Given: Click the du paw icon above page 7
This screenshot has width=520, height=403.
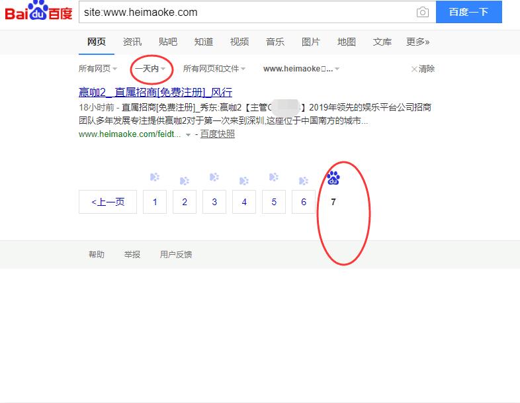Looking at the screenshot, I should tap(333, 178).
